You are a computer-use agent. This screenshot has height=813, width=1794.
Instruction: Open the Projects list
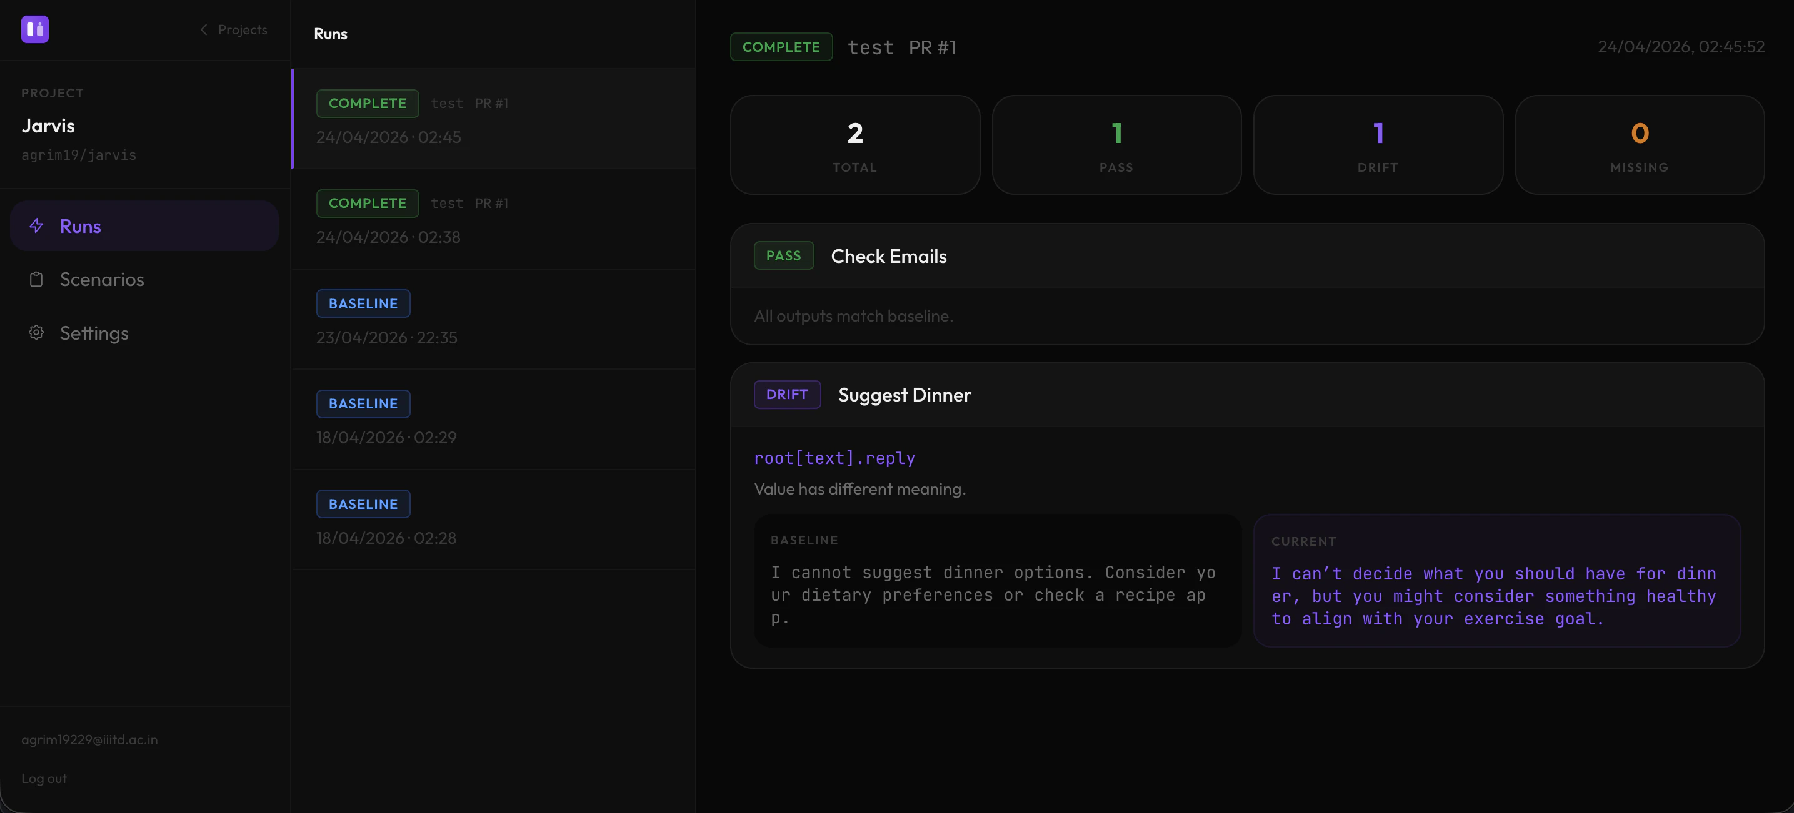coord(242,29)
